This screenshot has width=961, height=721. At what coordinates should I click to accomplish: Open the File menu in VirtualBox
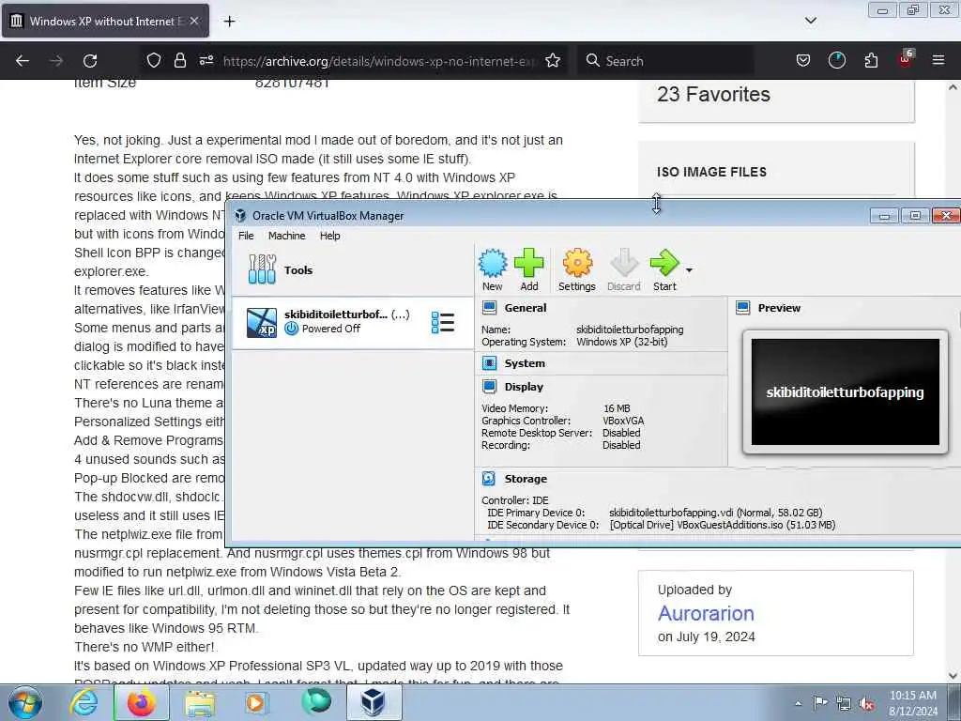pyautogui.click(x=246, y=236)
